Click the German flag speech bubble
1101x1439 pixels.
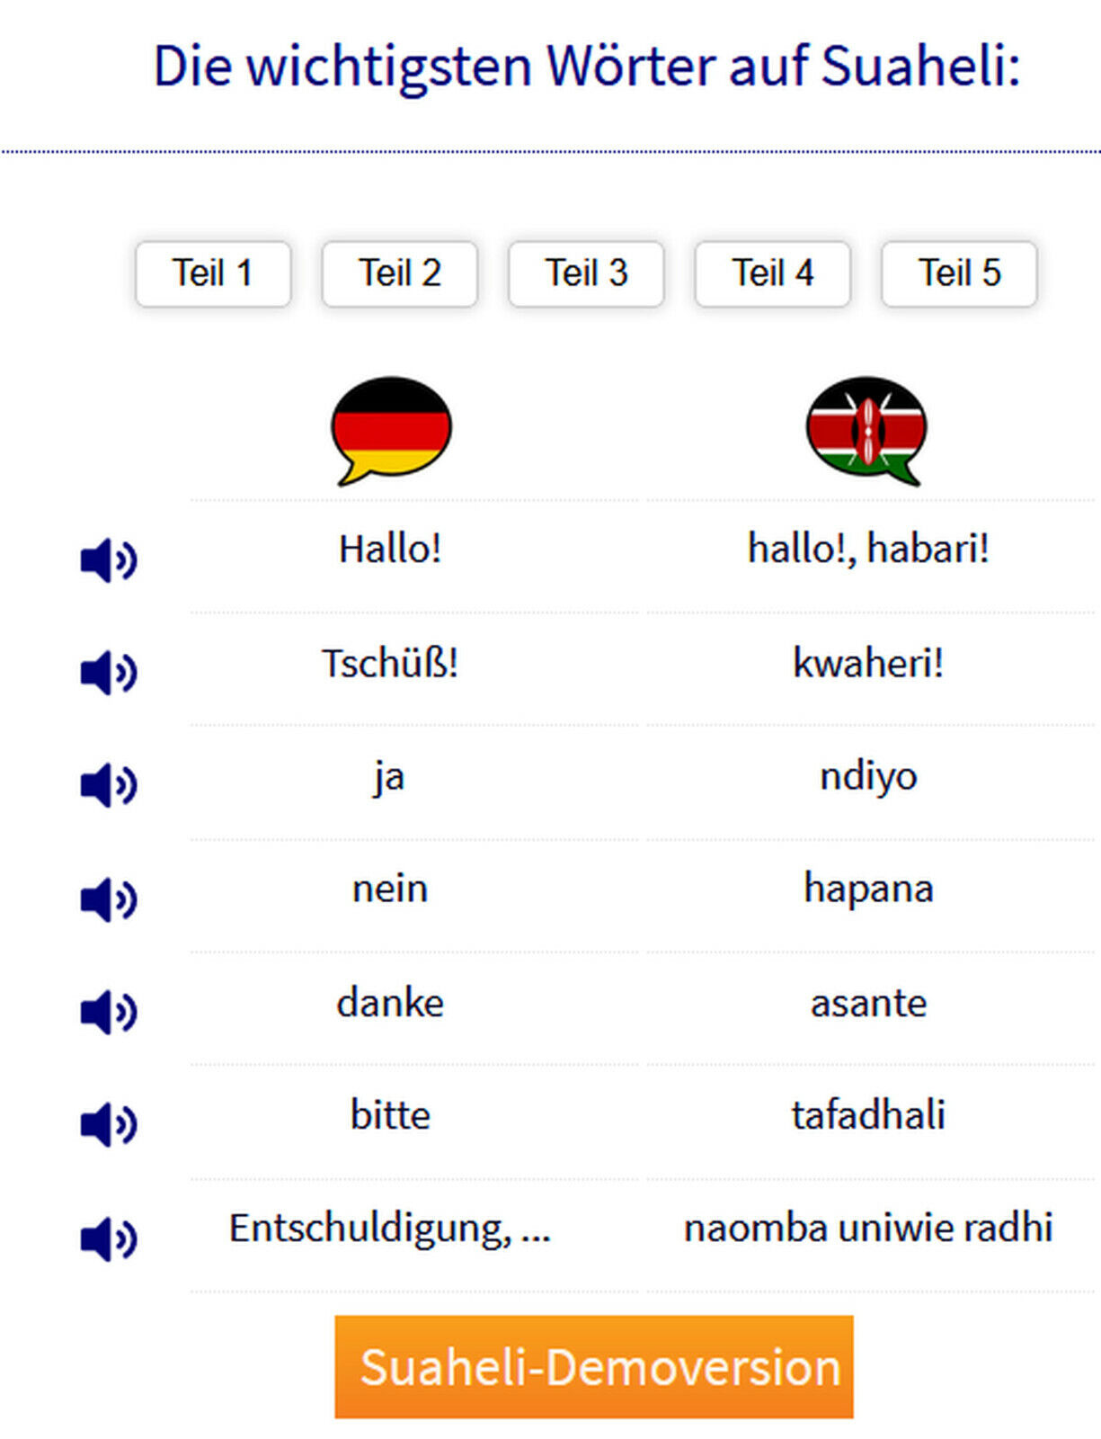[x=391, y=431]
